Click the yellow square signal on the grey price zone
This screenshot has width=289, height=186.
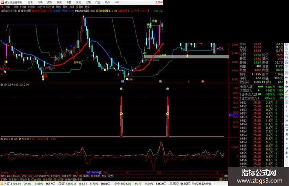pos(187,55)
